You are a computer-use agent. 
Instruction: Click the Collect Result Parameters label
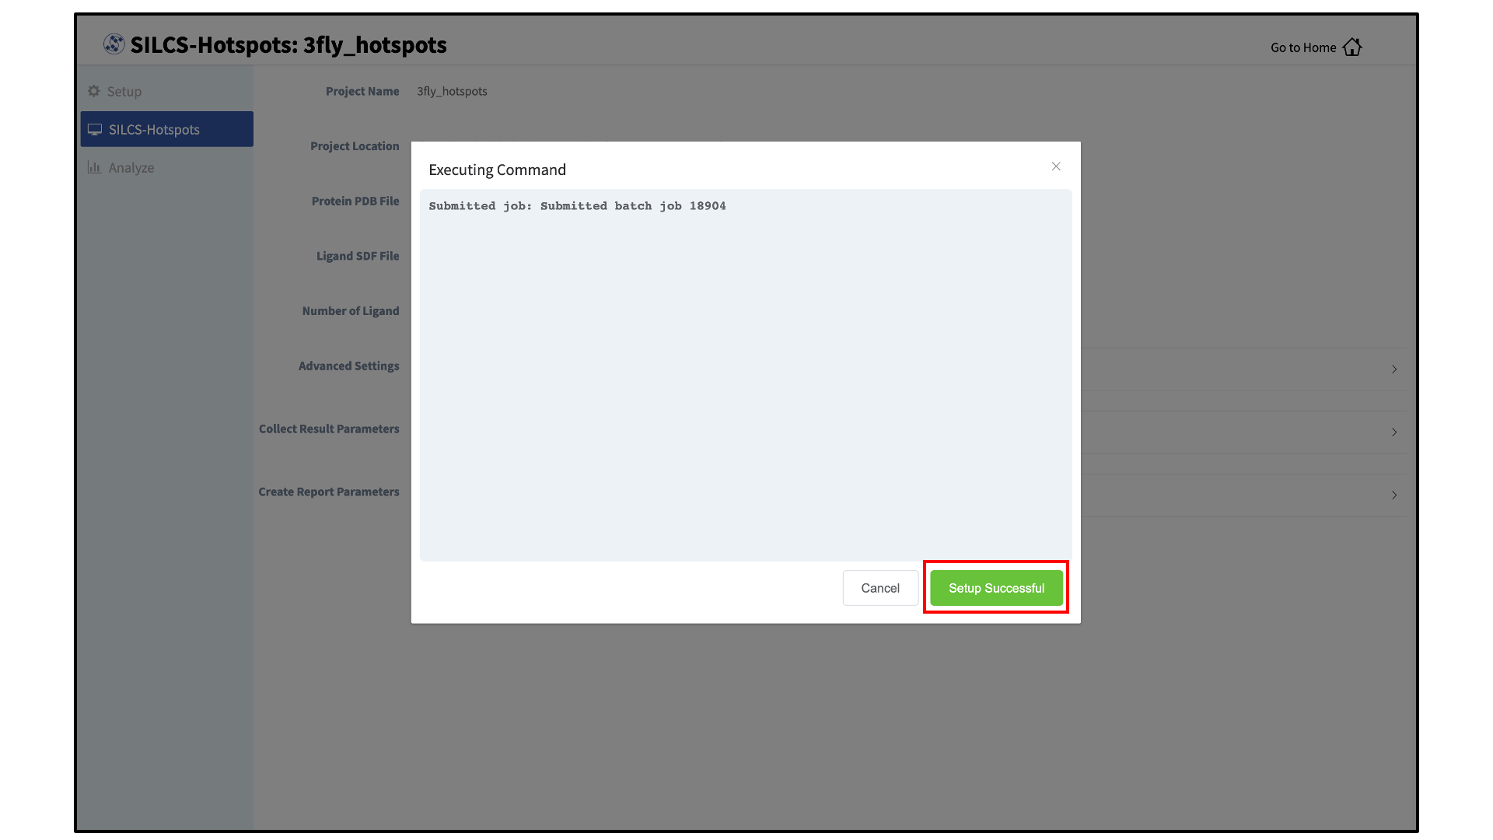pyautogui.click(x=329, y=429)
